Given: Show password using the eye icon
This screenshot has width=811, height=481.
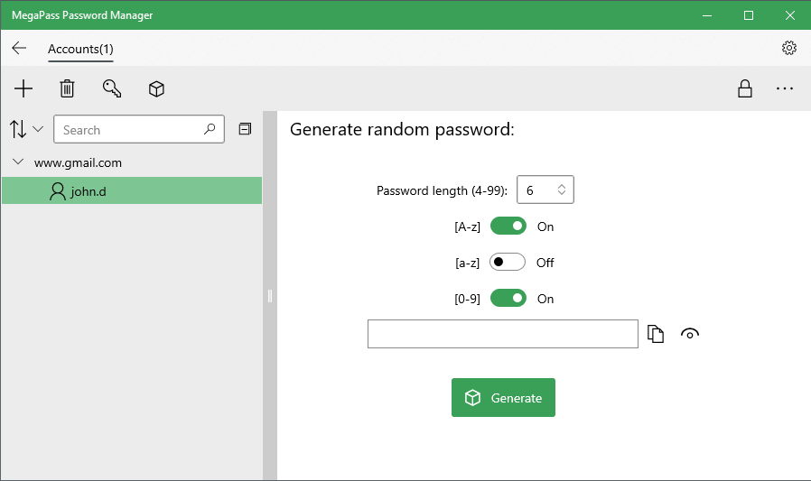Looking at the screenshot, I should coord(689,334).
